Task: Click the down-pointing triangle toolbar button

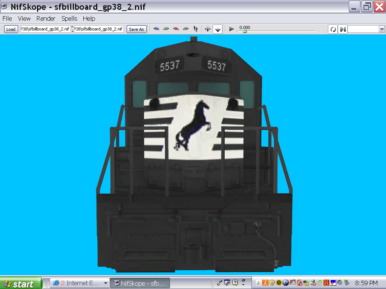Action: click(218, 29)
